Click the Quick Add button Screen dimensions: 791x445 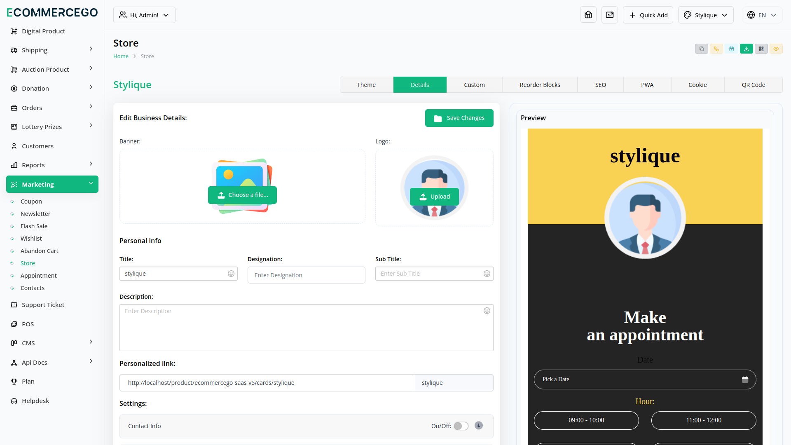[x=648, y=15]
